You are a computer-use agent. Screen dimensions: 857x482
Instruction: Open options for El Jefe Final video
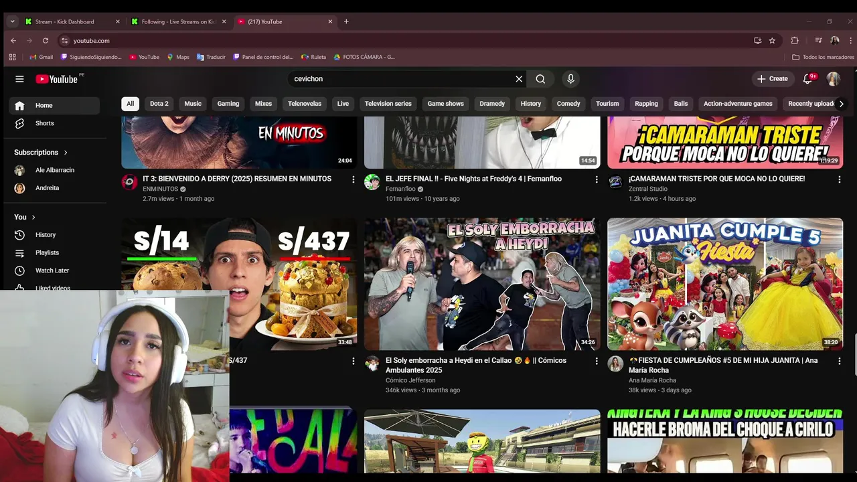pyautogui.click(x=597, y=179)
